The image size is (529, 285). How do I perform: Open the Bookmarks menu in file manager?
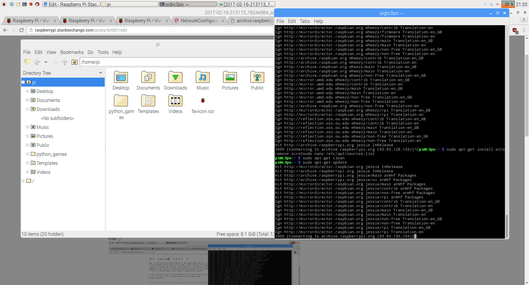[72, 52]
